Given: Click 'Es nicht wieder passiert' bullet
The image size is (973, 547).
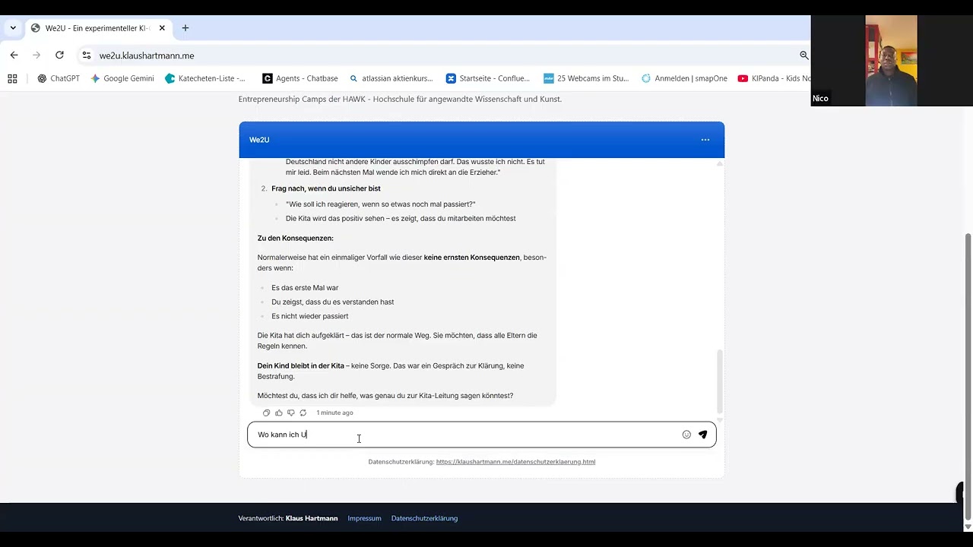Looking at the screenshot, I should tap(310, 316).
